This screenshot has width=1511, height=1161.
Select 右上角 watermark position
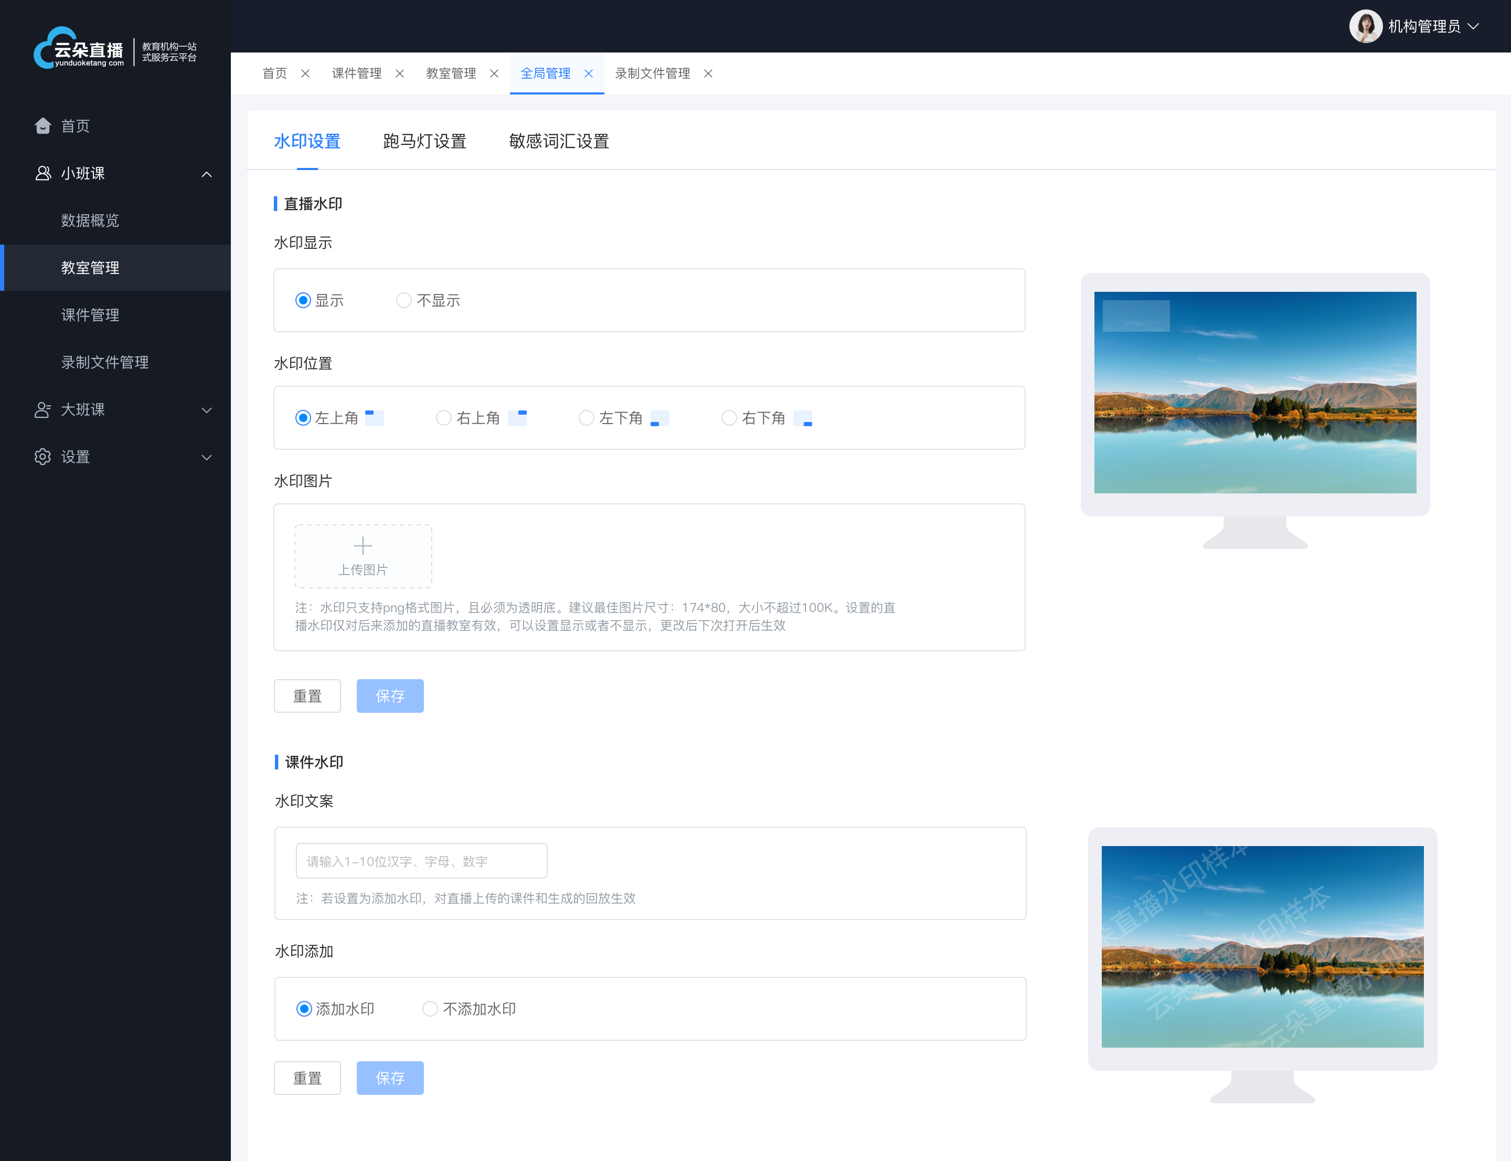pyautogui.click(x=443, y=418)
